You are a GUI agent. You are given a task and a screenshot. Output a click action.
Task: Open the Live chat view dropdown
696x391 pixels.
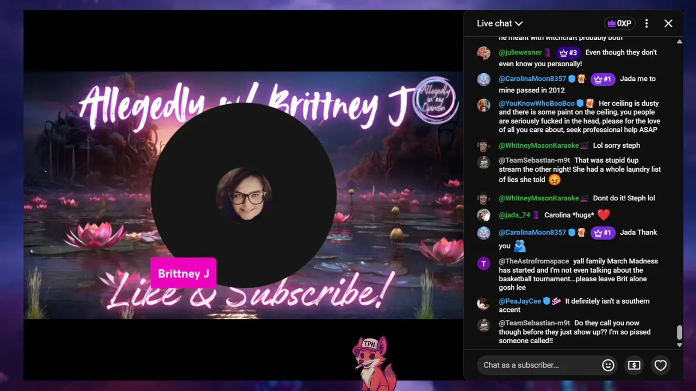click(500, 23)
